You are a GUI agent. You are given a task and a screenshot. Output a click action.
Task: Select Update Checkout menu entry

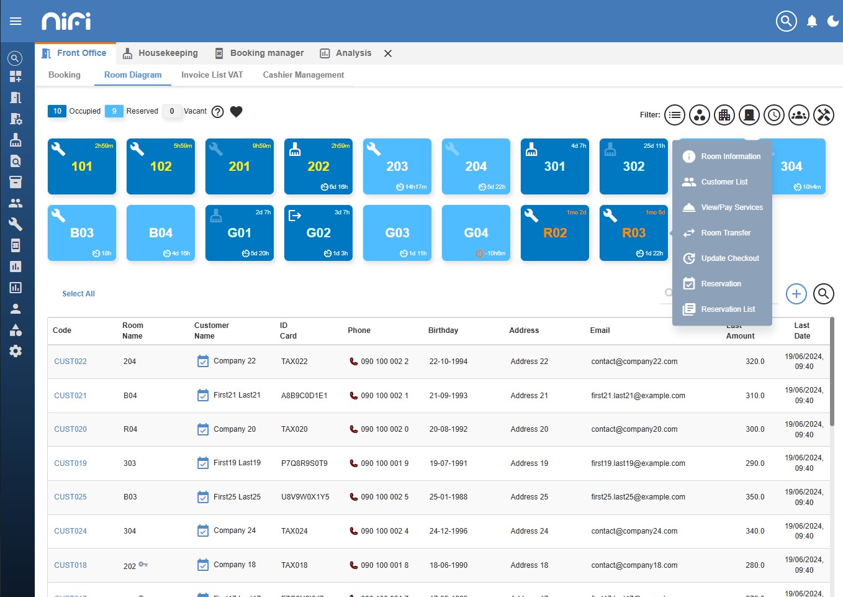coord(722,258)
